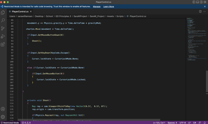Open the Accounts menu icon
This screenshot has width=208, height=124.
tap(3, 109)
